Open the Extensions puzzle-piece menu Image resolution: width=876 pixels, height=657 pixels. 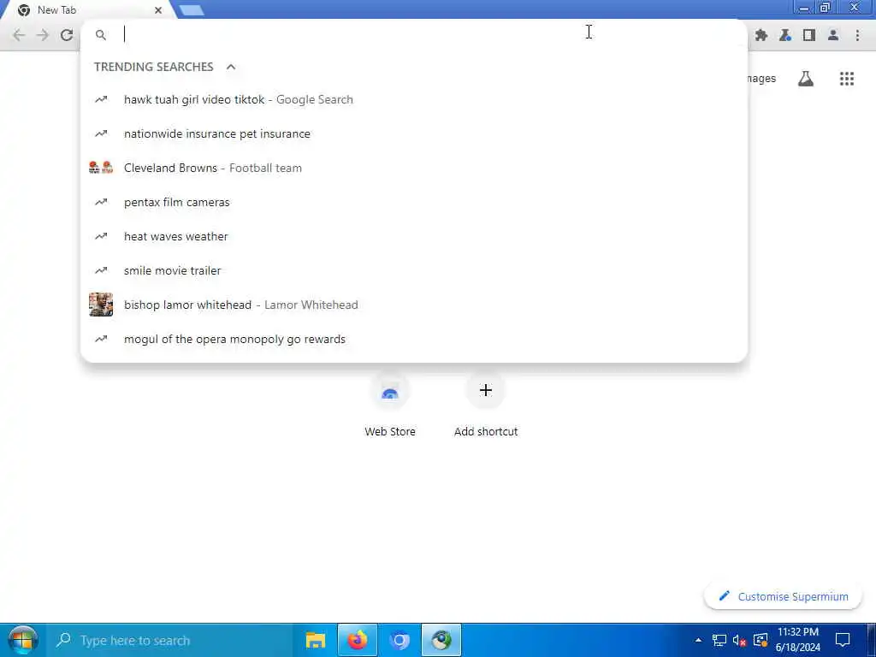click(x=761, y=35)
